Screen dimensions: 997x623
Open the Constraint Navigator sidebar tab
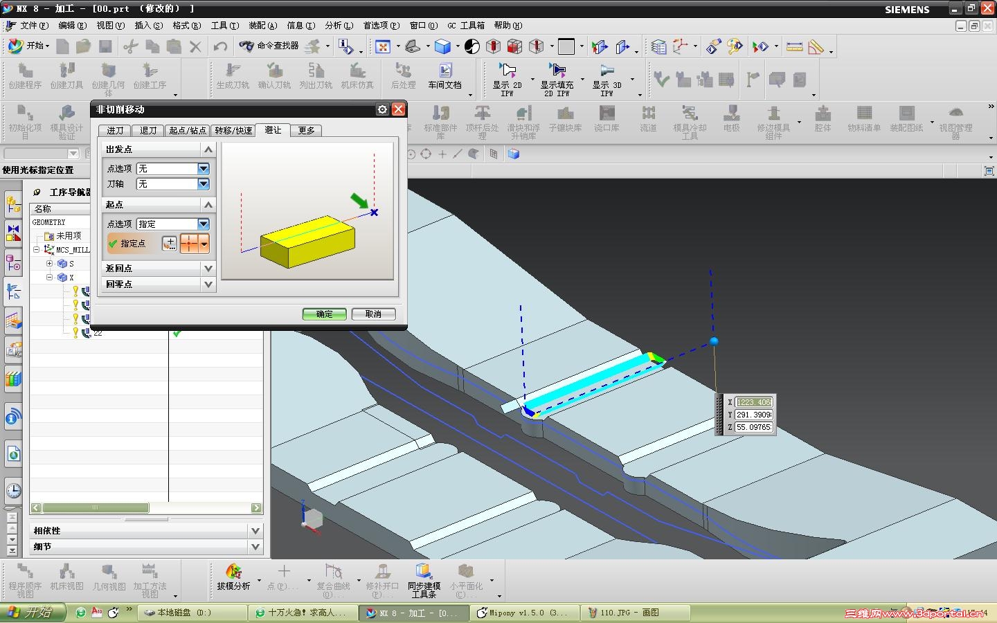click(13, 233)
